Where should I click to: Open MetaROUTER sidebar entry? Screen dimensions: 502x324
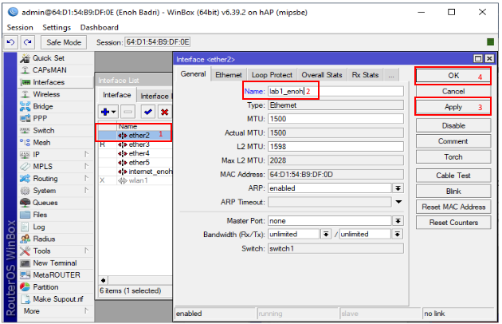[x=57, y=275]
